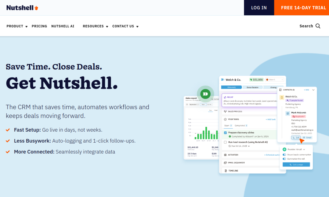Click the Call button for Mark Holcomb

click(296, 137)
